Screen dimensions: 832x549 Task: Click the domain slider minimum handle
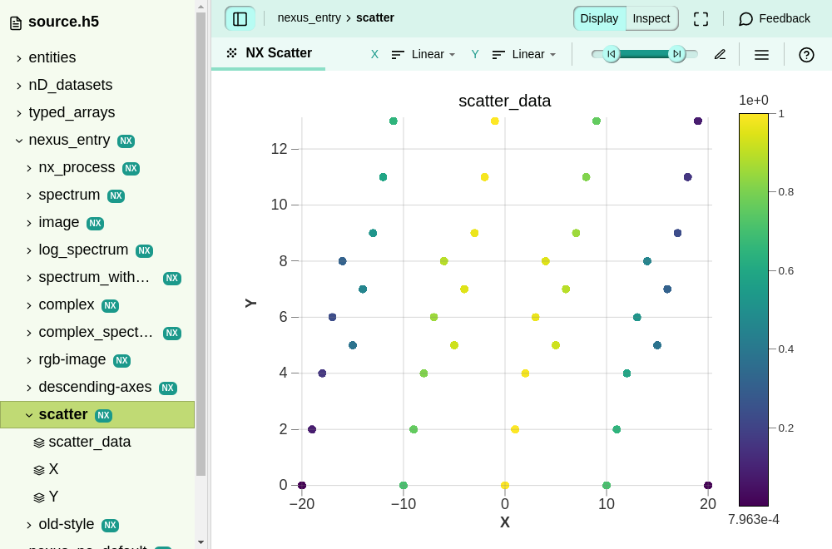[612, 54]
